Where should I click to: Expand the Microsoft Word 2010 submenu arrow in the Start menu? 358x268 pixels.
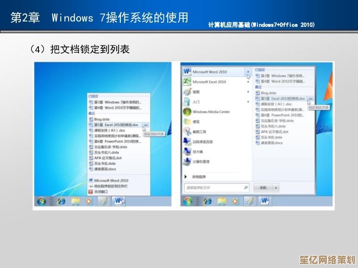(x=248, y=72)
